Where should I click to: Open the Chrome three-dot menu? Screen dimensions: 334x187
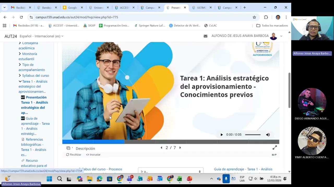coord(286,17)
